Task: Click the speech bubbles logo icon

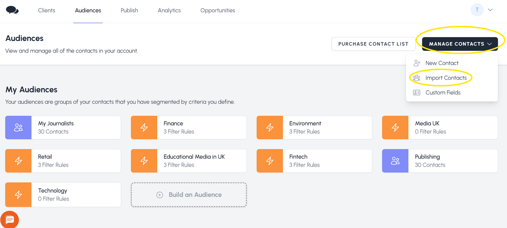Action: tap(12, 10)
